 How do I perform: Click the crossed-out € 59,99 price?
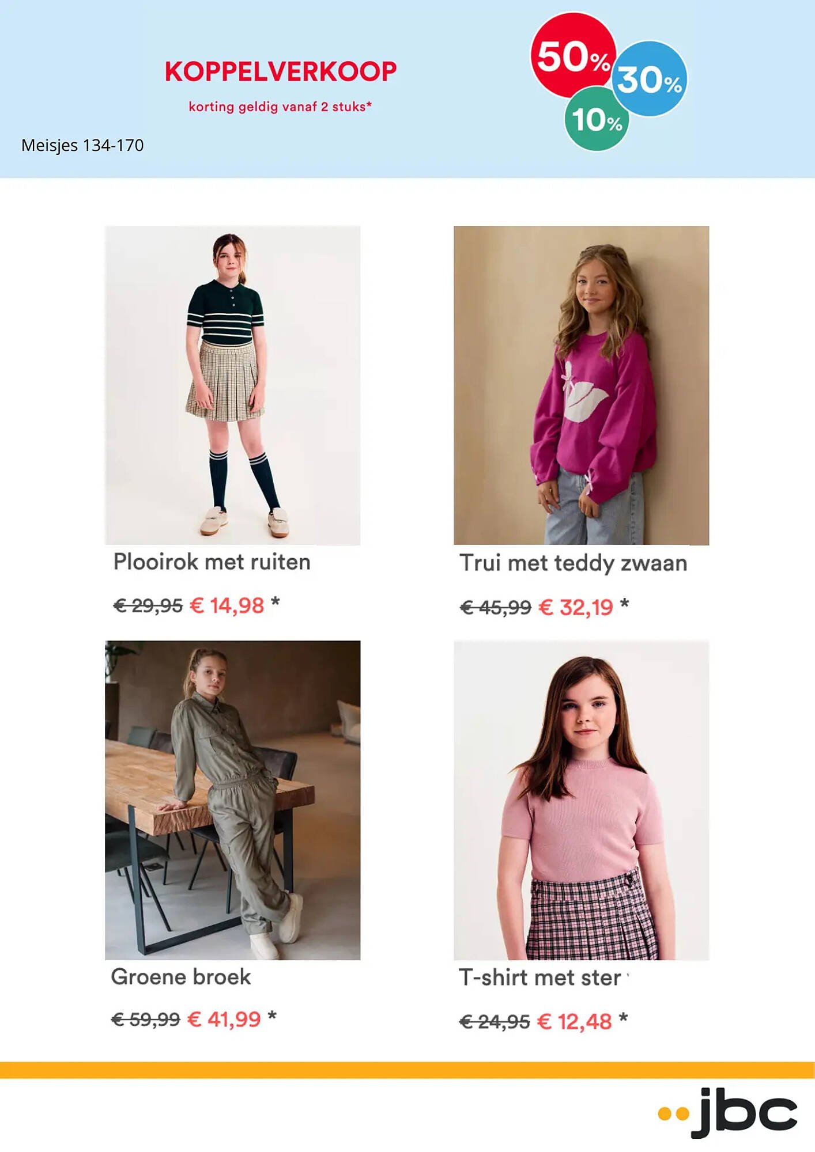coord(146,1020)
